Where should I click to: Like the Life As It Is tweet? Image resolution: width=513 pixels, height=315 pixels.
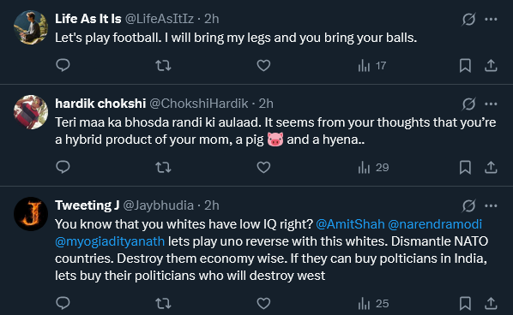click(263, 66)
